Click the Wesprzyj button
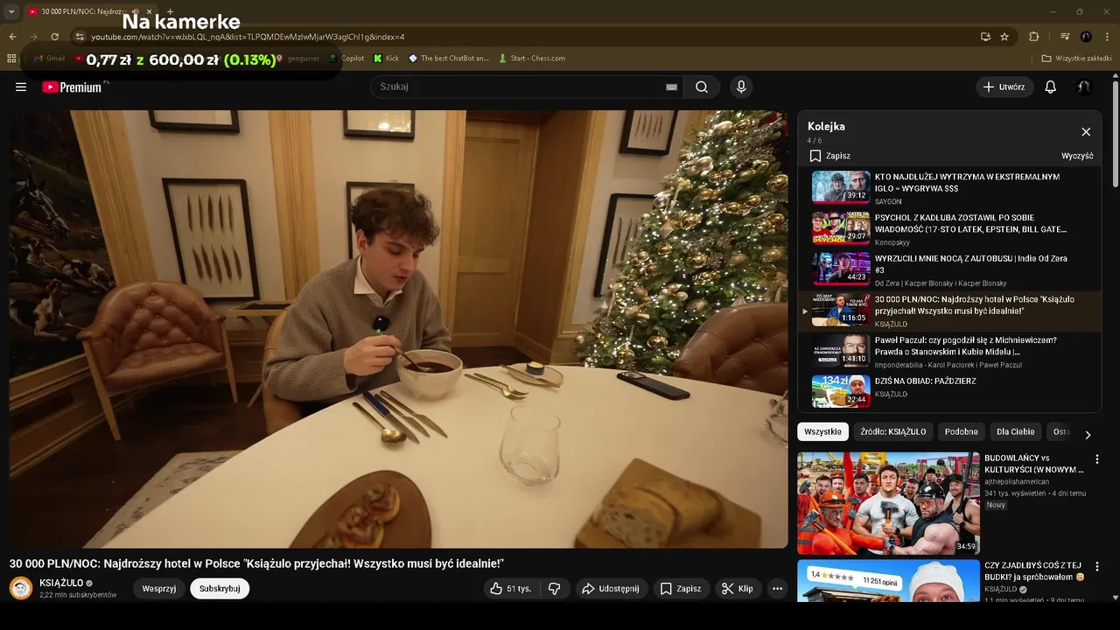 pyautogui.click(x=159, y=589)
